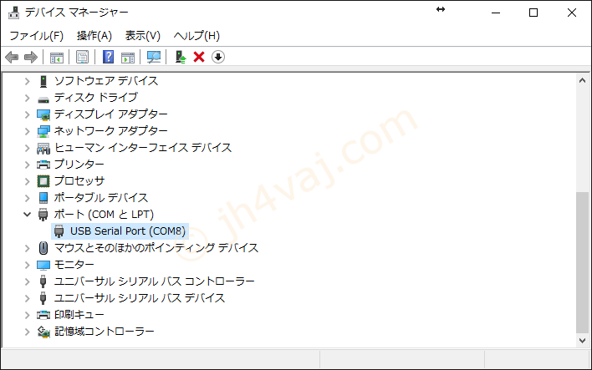The height and width of the screenshot is (370, 592).
Task: Click the ポータブル デバイス icon
Action: click(x=43, y=198)
